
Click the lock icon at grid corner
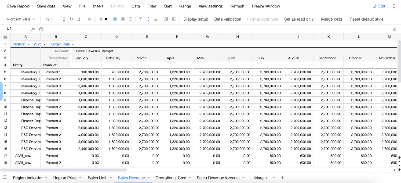coord(5,37)
